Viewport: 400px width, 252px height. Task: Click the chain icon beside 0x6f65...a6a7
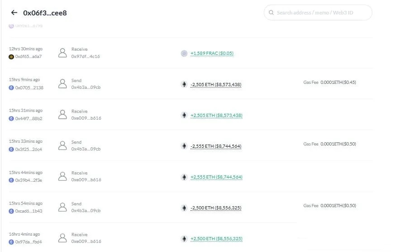pyautogui.click(x=11, y=57)
